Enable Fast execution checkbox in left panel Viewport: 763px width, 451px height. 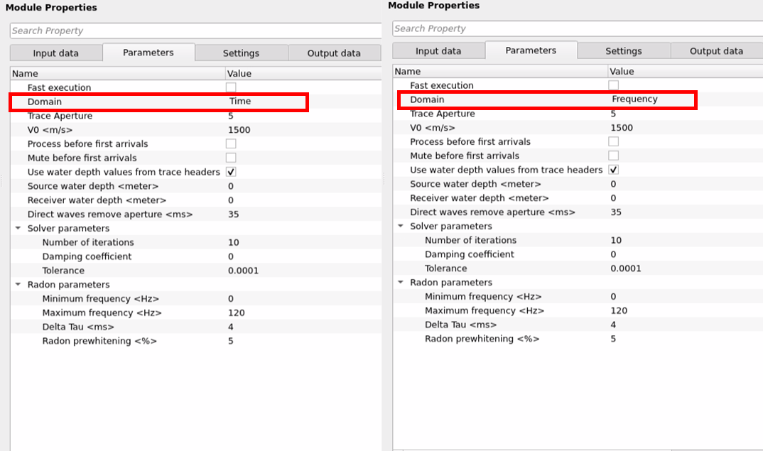pyautogui.click(x=231, y=87)
